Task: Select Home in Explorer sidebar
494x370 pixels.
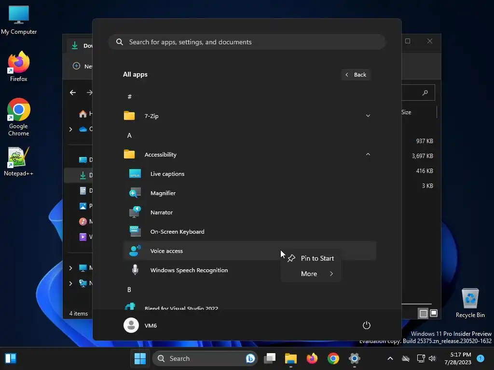Action: (x=85, y=114)
